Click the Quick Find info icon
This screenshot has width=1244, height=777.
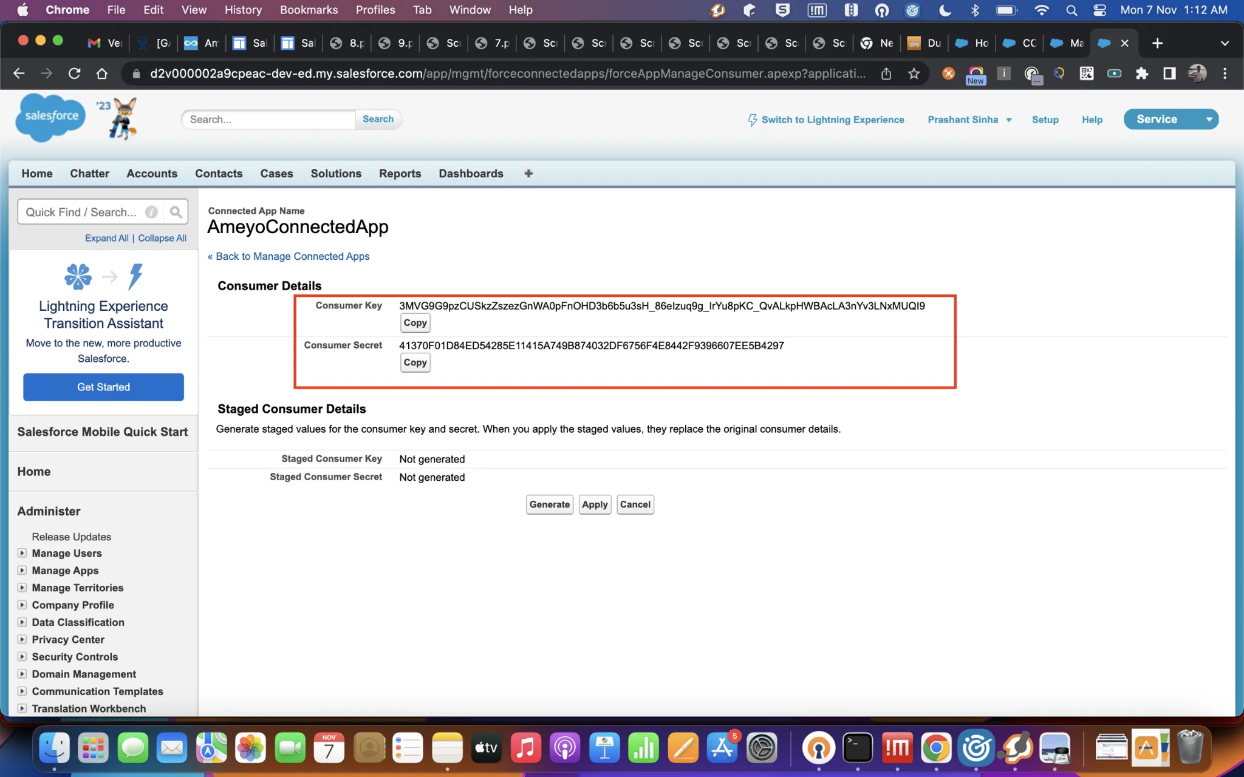pos(151,212)
